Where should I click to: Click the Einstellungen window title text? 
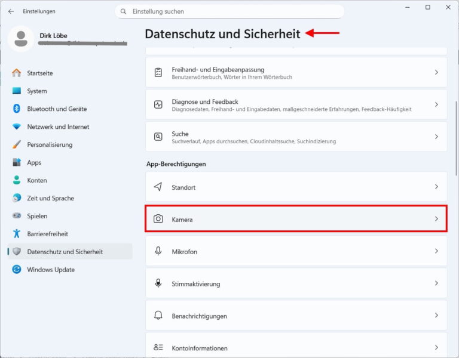(39, 11)
